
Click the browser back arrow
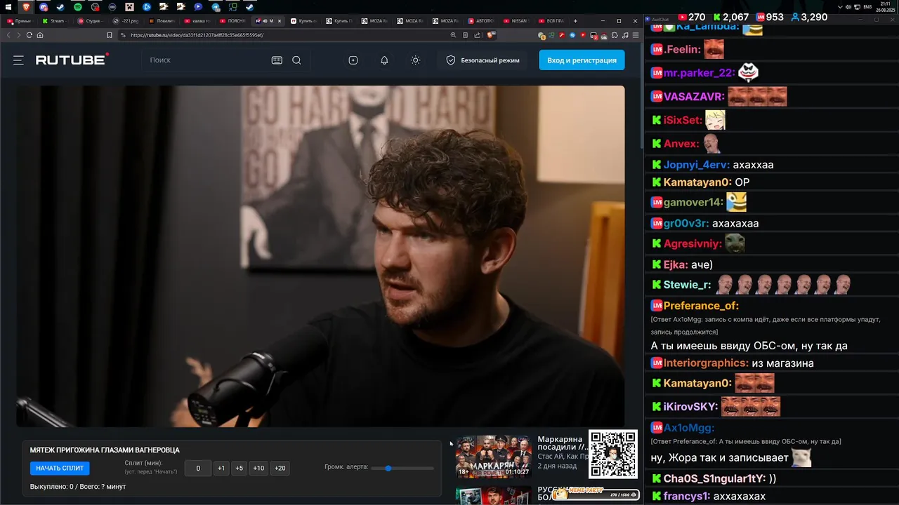(x=9, y=35)
